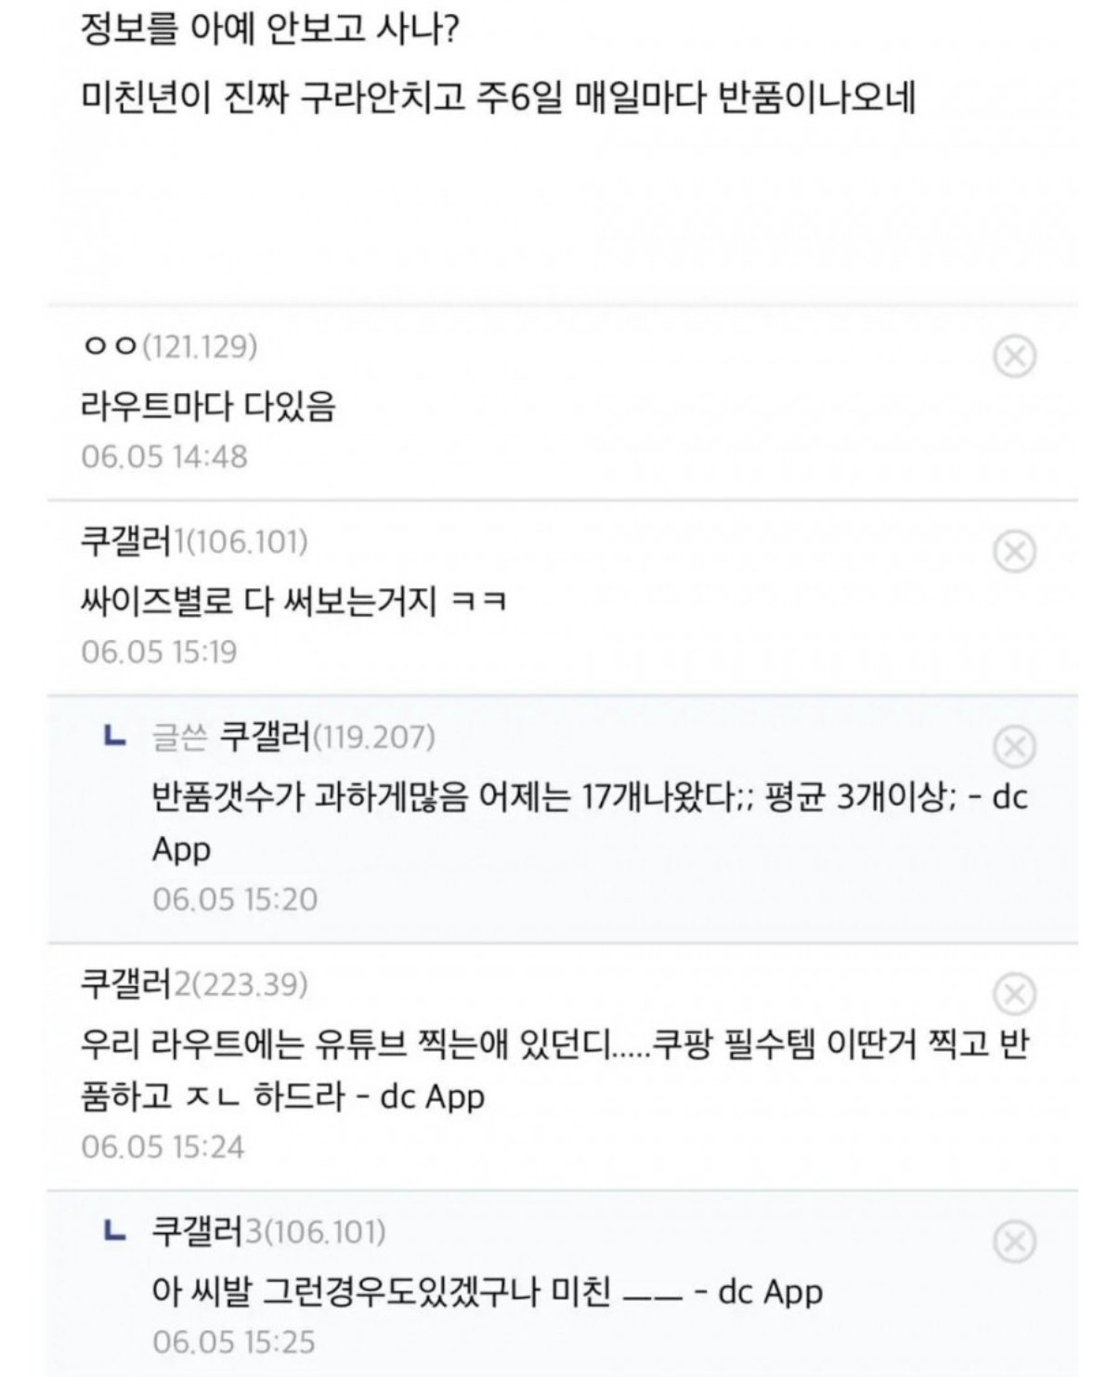Image resolution: width=1120 pixels, height=1377 pixels.
Task: Remove 글쓴 쿠갤러(119.207) reply with X icon
Action: (x=1014, y=746)
